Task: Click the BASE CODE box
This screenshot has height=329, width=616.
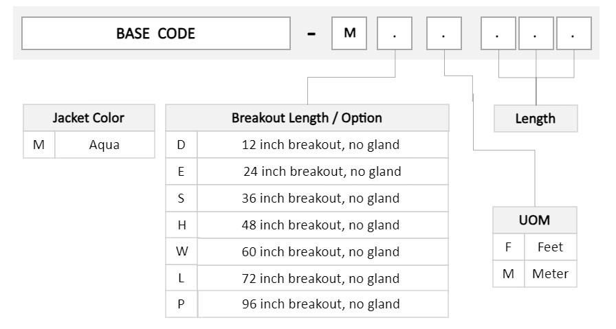Action: 156,34
